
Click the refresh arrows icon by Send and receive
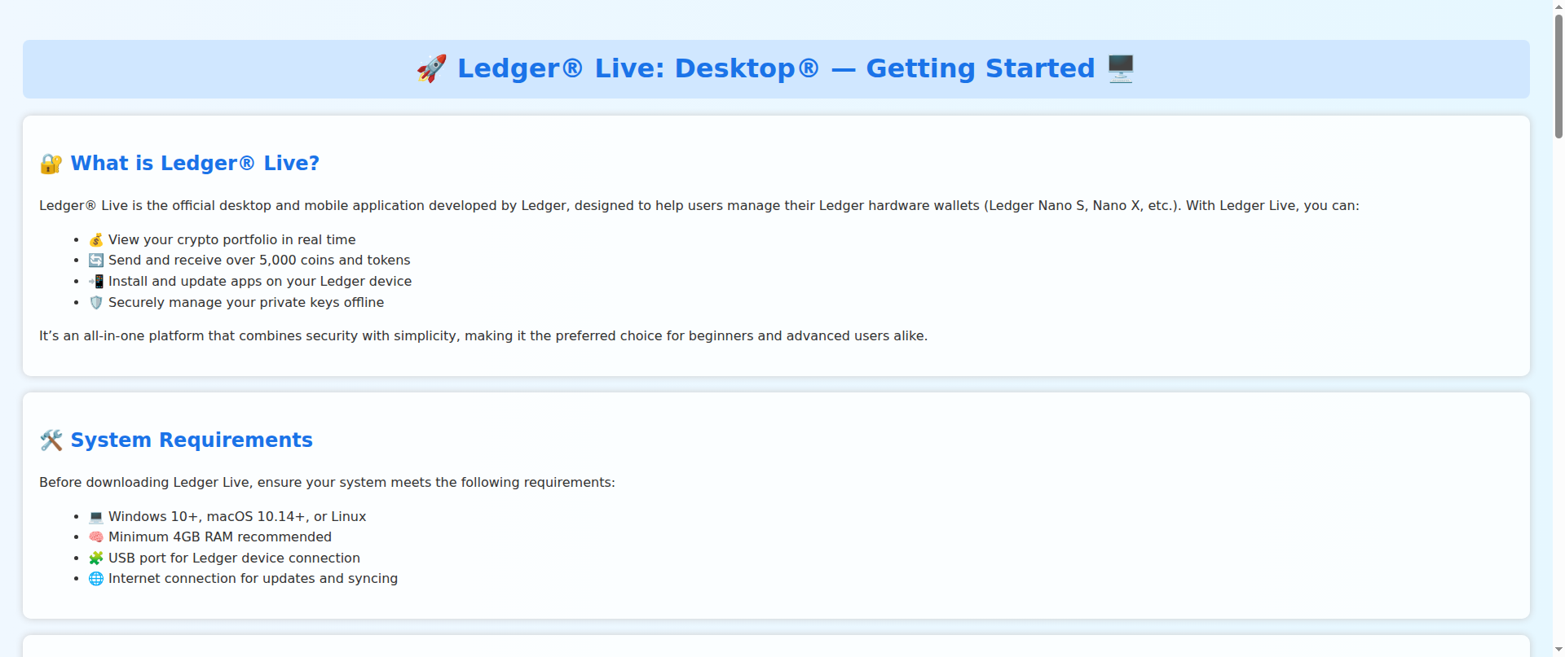point(96,261)
